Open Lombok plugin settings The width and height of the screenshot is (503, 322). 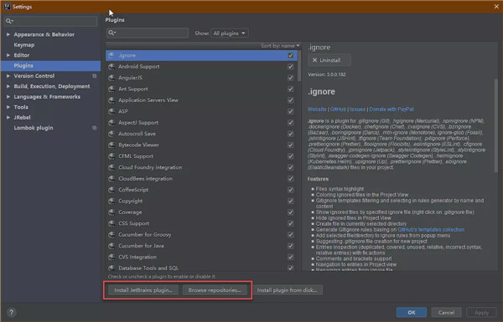coord(34,128)
